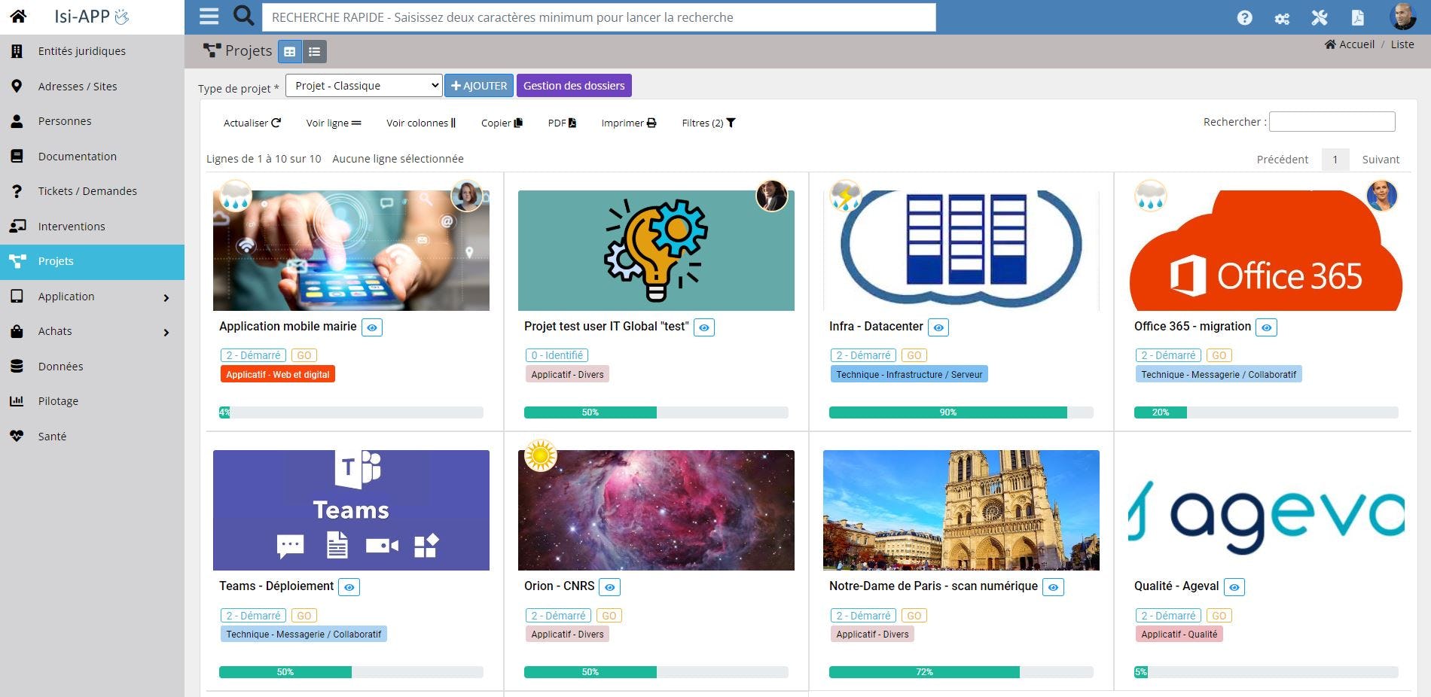Select Projets in the sidebar
The width and height of the screenshot is (1431, 697).
pyautogui.click(x=56, y=261)
